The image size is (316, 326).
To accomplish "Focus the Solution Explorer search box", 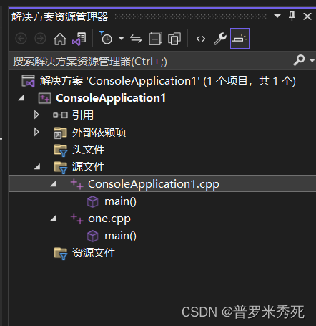I will 150,62.
